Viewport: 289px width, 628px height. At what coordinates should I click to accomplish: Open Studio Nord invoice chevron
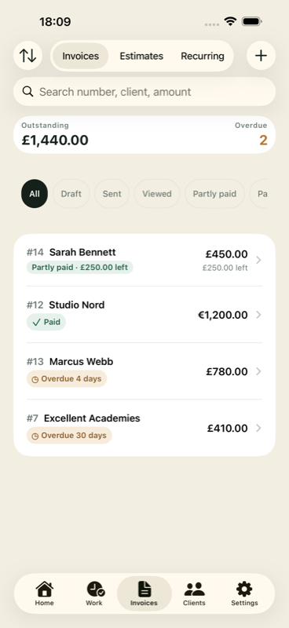[x=258, y=315]
